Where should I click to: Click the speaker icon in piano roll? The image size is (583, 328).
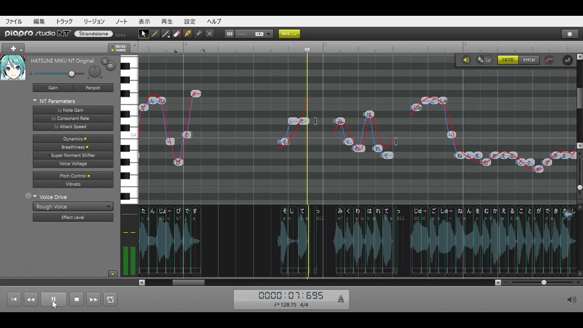click(466, 60)
